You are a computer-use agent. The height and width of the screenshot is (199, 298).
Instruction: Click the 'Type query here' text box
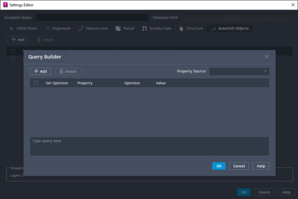click(x=150, y=146)
